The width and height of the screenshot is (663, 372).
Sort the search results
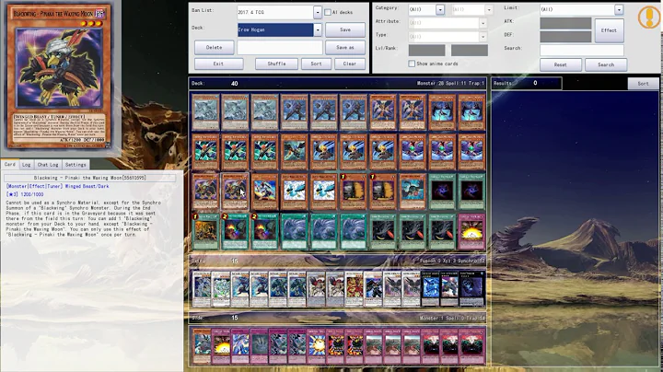click(643, 83)
